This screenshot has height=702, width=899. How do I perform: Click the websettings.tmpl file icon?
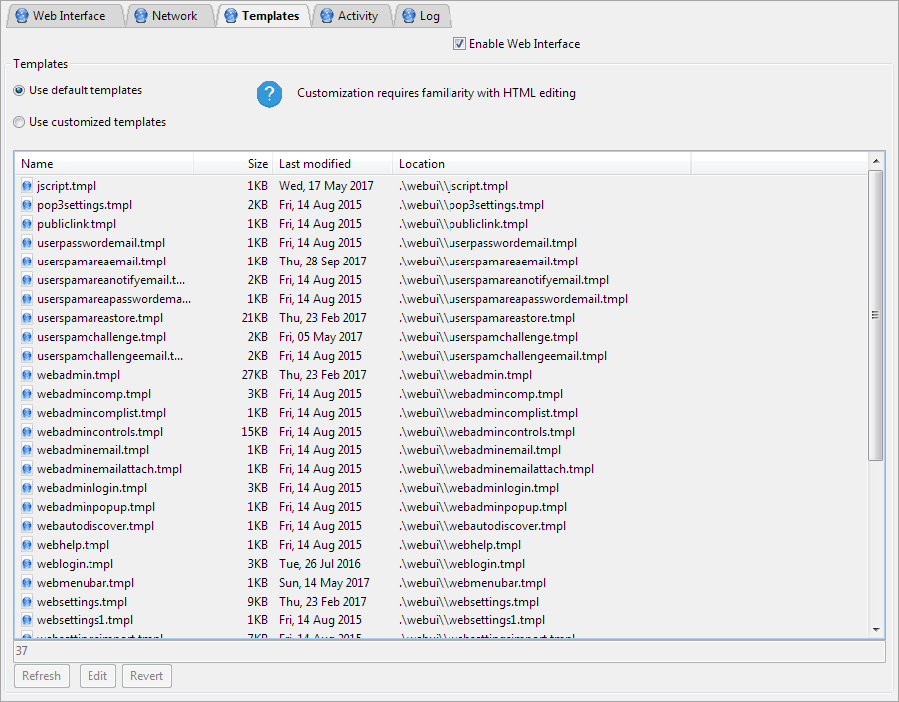pyautogui.click(x=27, y=602)
